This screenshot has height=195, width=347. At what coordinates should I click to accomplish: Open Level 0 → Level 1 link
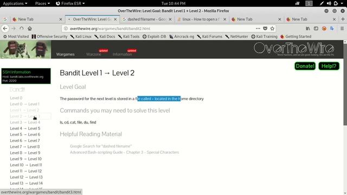pyautogui.click(x=24, y=104)
